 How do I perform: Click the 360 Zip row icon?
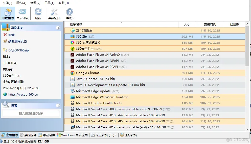(x=73, y=37)
